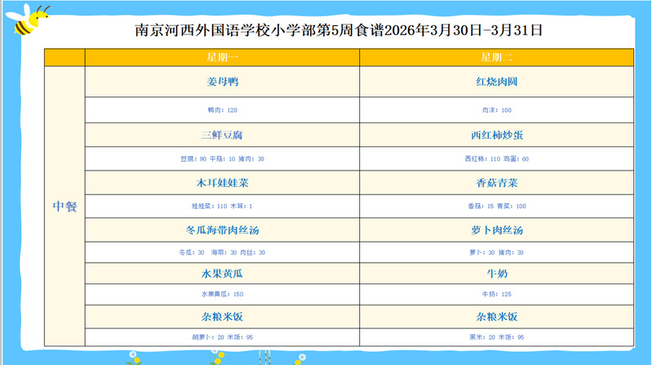Click the 牛奶: 125 quantity cell
The width and height of the screenshot is (652, 365).
tap(496, 294)
